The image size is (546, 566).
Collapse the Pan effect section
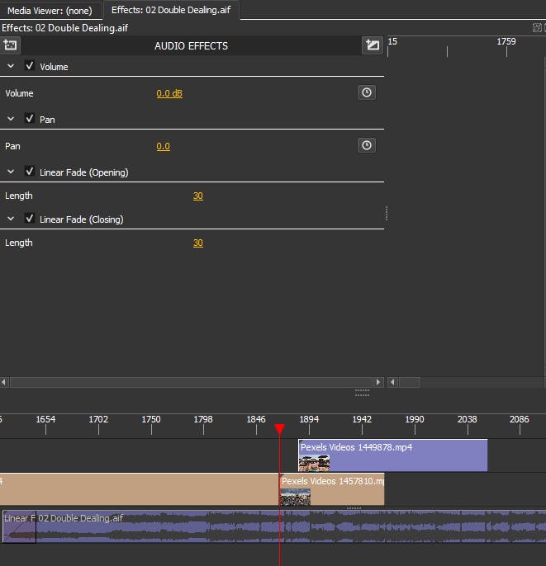[x=11, y=119]
